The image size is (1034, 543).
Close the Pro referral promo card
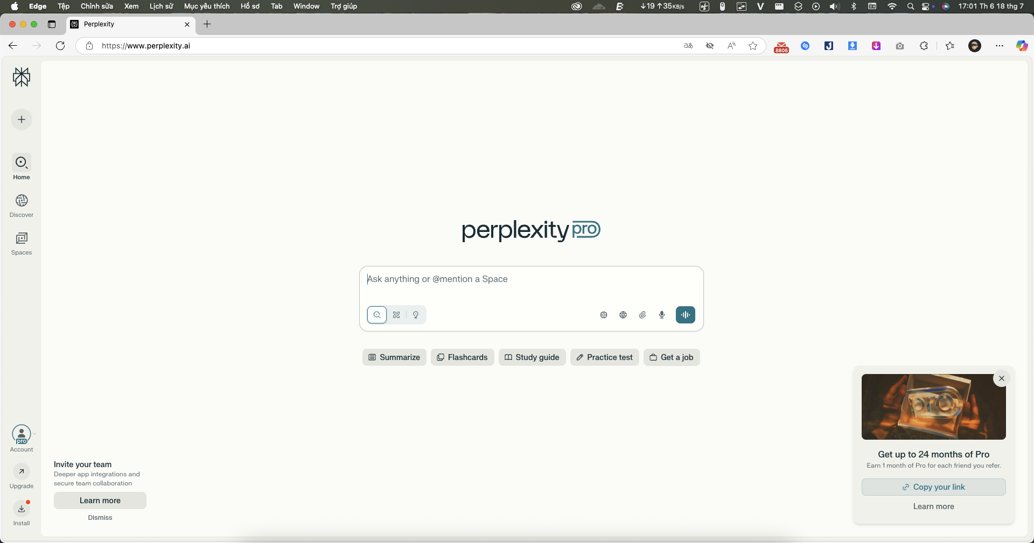pos(1002,378)
